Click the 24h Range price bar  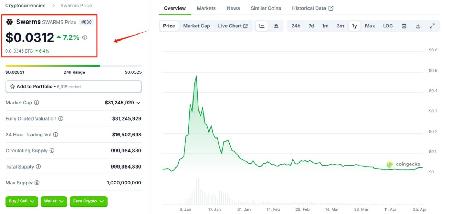click(x=73, y=66)
